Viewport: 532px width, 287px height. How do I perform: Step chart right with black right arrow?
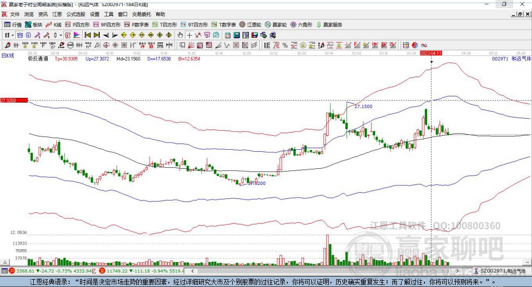[115, 35]
